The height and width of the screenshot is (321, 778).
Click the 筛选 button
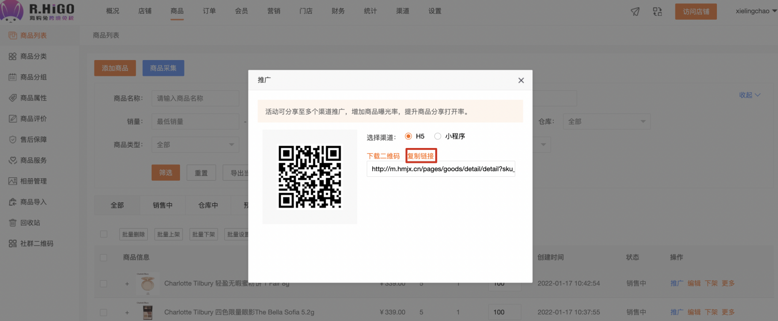pyautogui.click(x=166, y=173)
